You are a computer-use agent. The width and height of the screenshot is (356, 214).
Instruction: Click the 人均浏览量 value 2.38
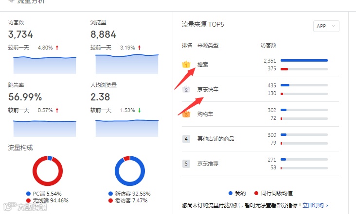(x=100, y=97)
